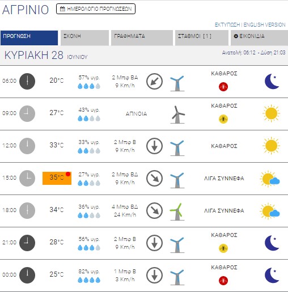Click the orange 35°C temperature box
The image size is (288, 292).
pyautogui.click(x=57, y=178)
